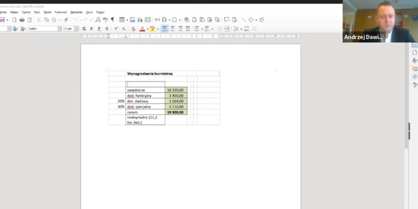Click the Insert Comment icon
The width and height of the screenshot is (418, 209).
[x=227, y=20]
